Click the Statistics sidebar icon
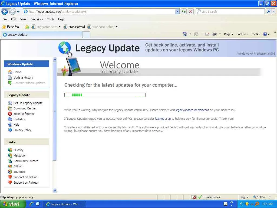Viewport: 277px width, 208px height. (x=10, y=119)
